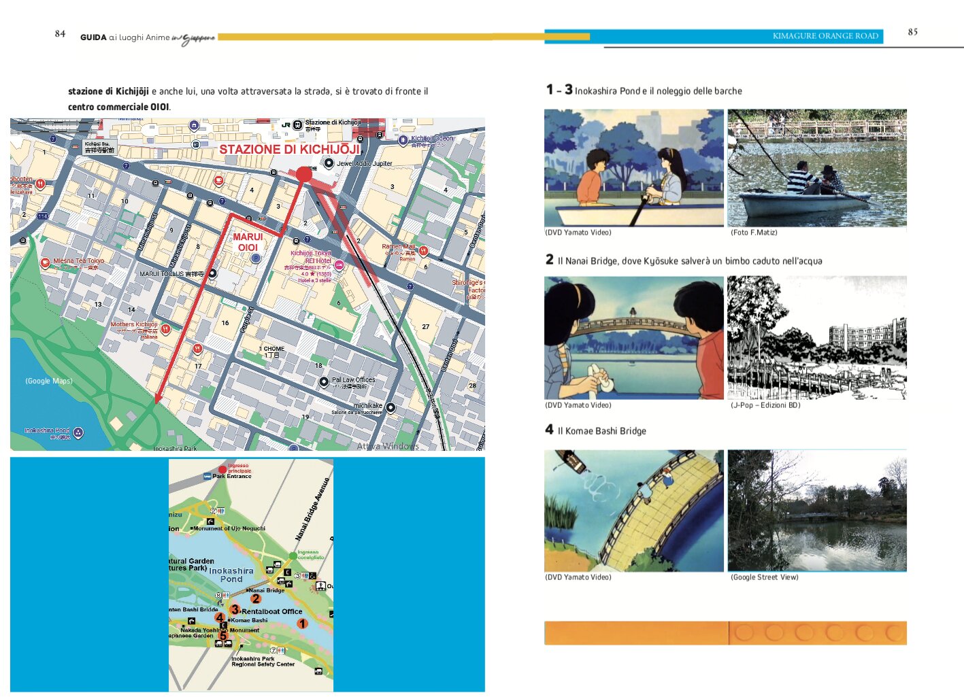964x699 pixels.
Task: Select orange marker 1 on the park map
Action: tap(302, 623)
